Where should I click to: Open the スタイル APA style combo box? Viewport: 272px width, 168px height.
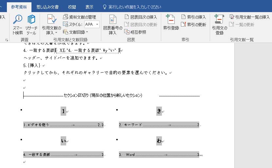tap(92, 25)
